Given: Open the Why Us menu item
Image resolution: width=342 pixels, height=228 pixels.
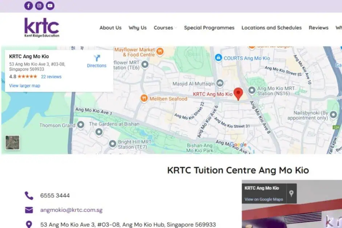Looking at the screenshot, I should coord(138,28).
